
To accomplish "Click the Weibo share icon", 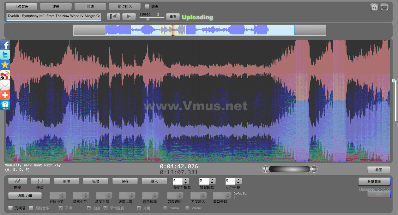I will pyautogui.click(x=5, y=75).
